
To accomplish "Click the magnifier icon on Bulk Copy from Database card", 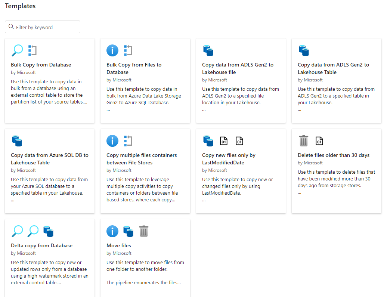I will coord(17,50).
